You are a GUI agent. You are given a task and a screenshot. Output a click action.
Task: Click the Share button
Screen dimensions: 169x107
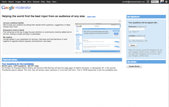click(155, 2)
